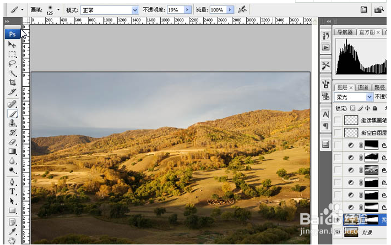
Task: Switch to the 路径 tab
Action: (x=379, y=87)
